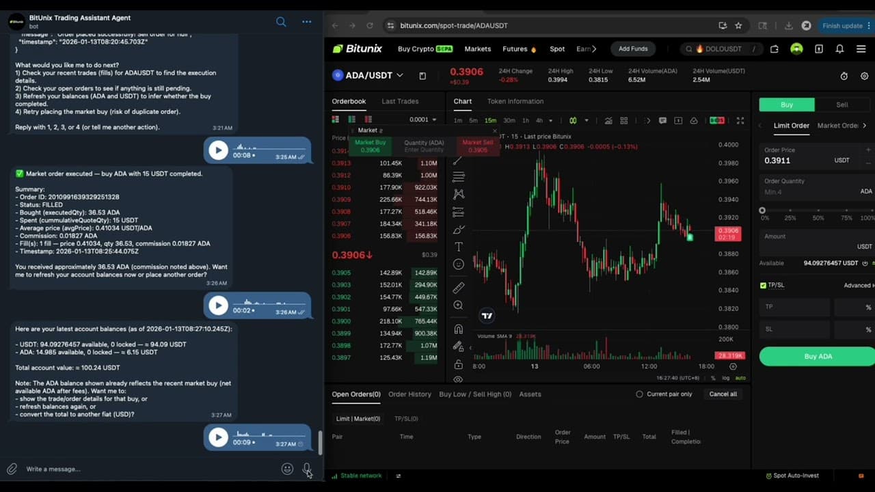Select the 1m chart interval
This screenshot has height=492, width=875.
[x=457, y=120]
